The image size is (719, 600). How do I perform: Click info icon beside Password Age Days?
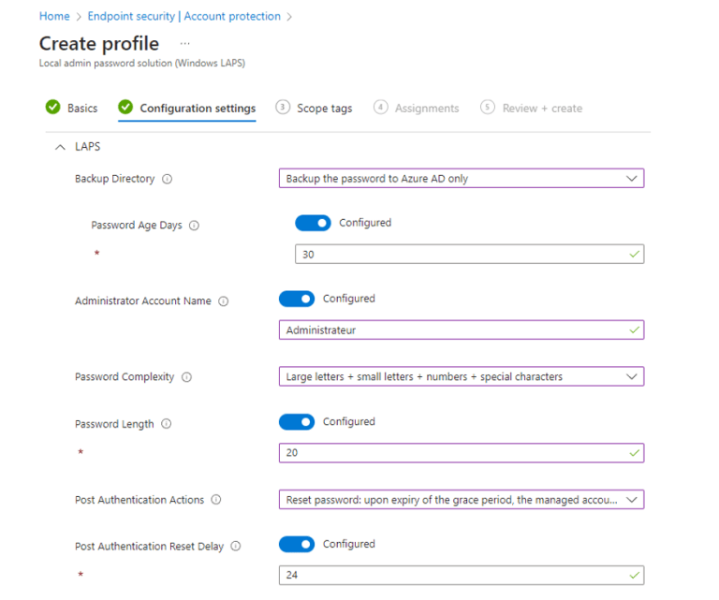[195, 226]
